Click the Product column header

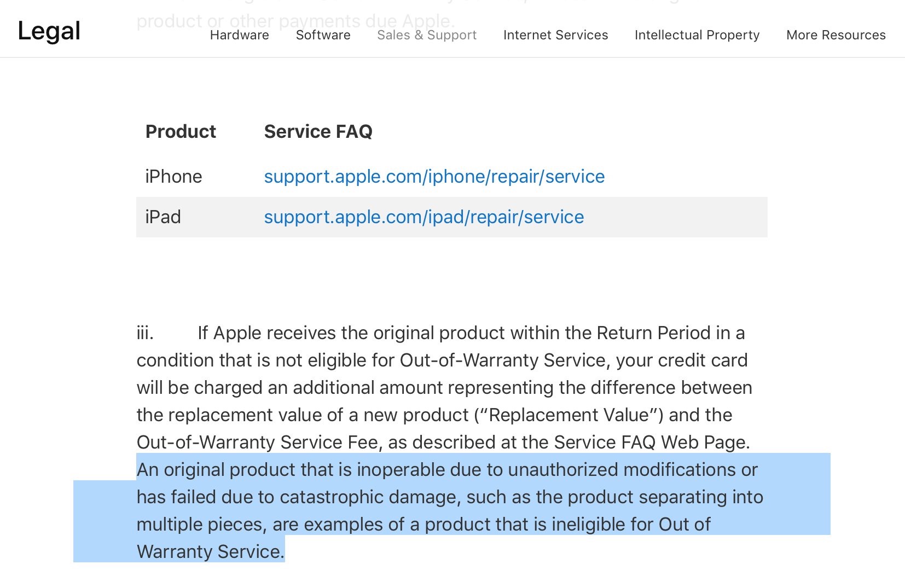coord(181,132)
